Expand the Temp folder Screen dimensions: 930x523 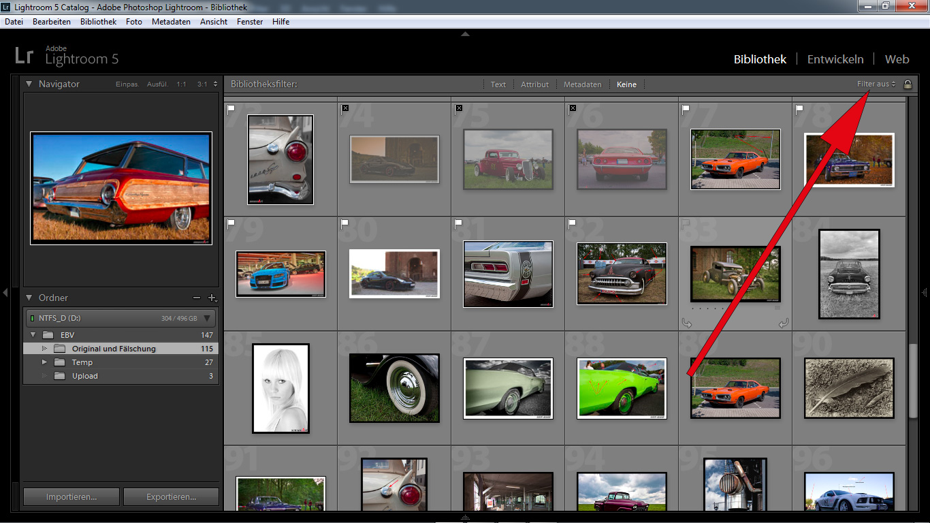pos(45,362)
